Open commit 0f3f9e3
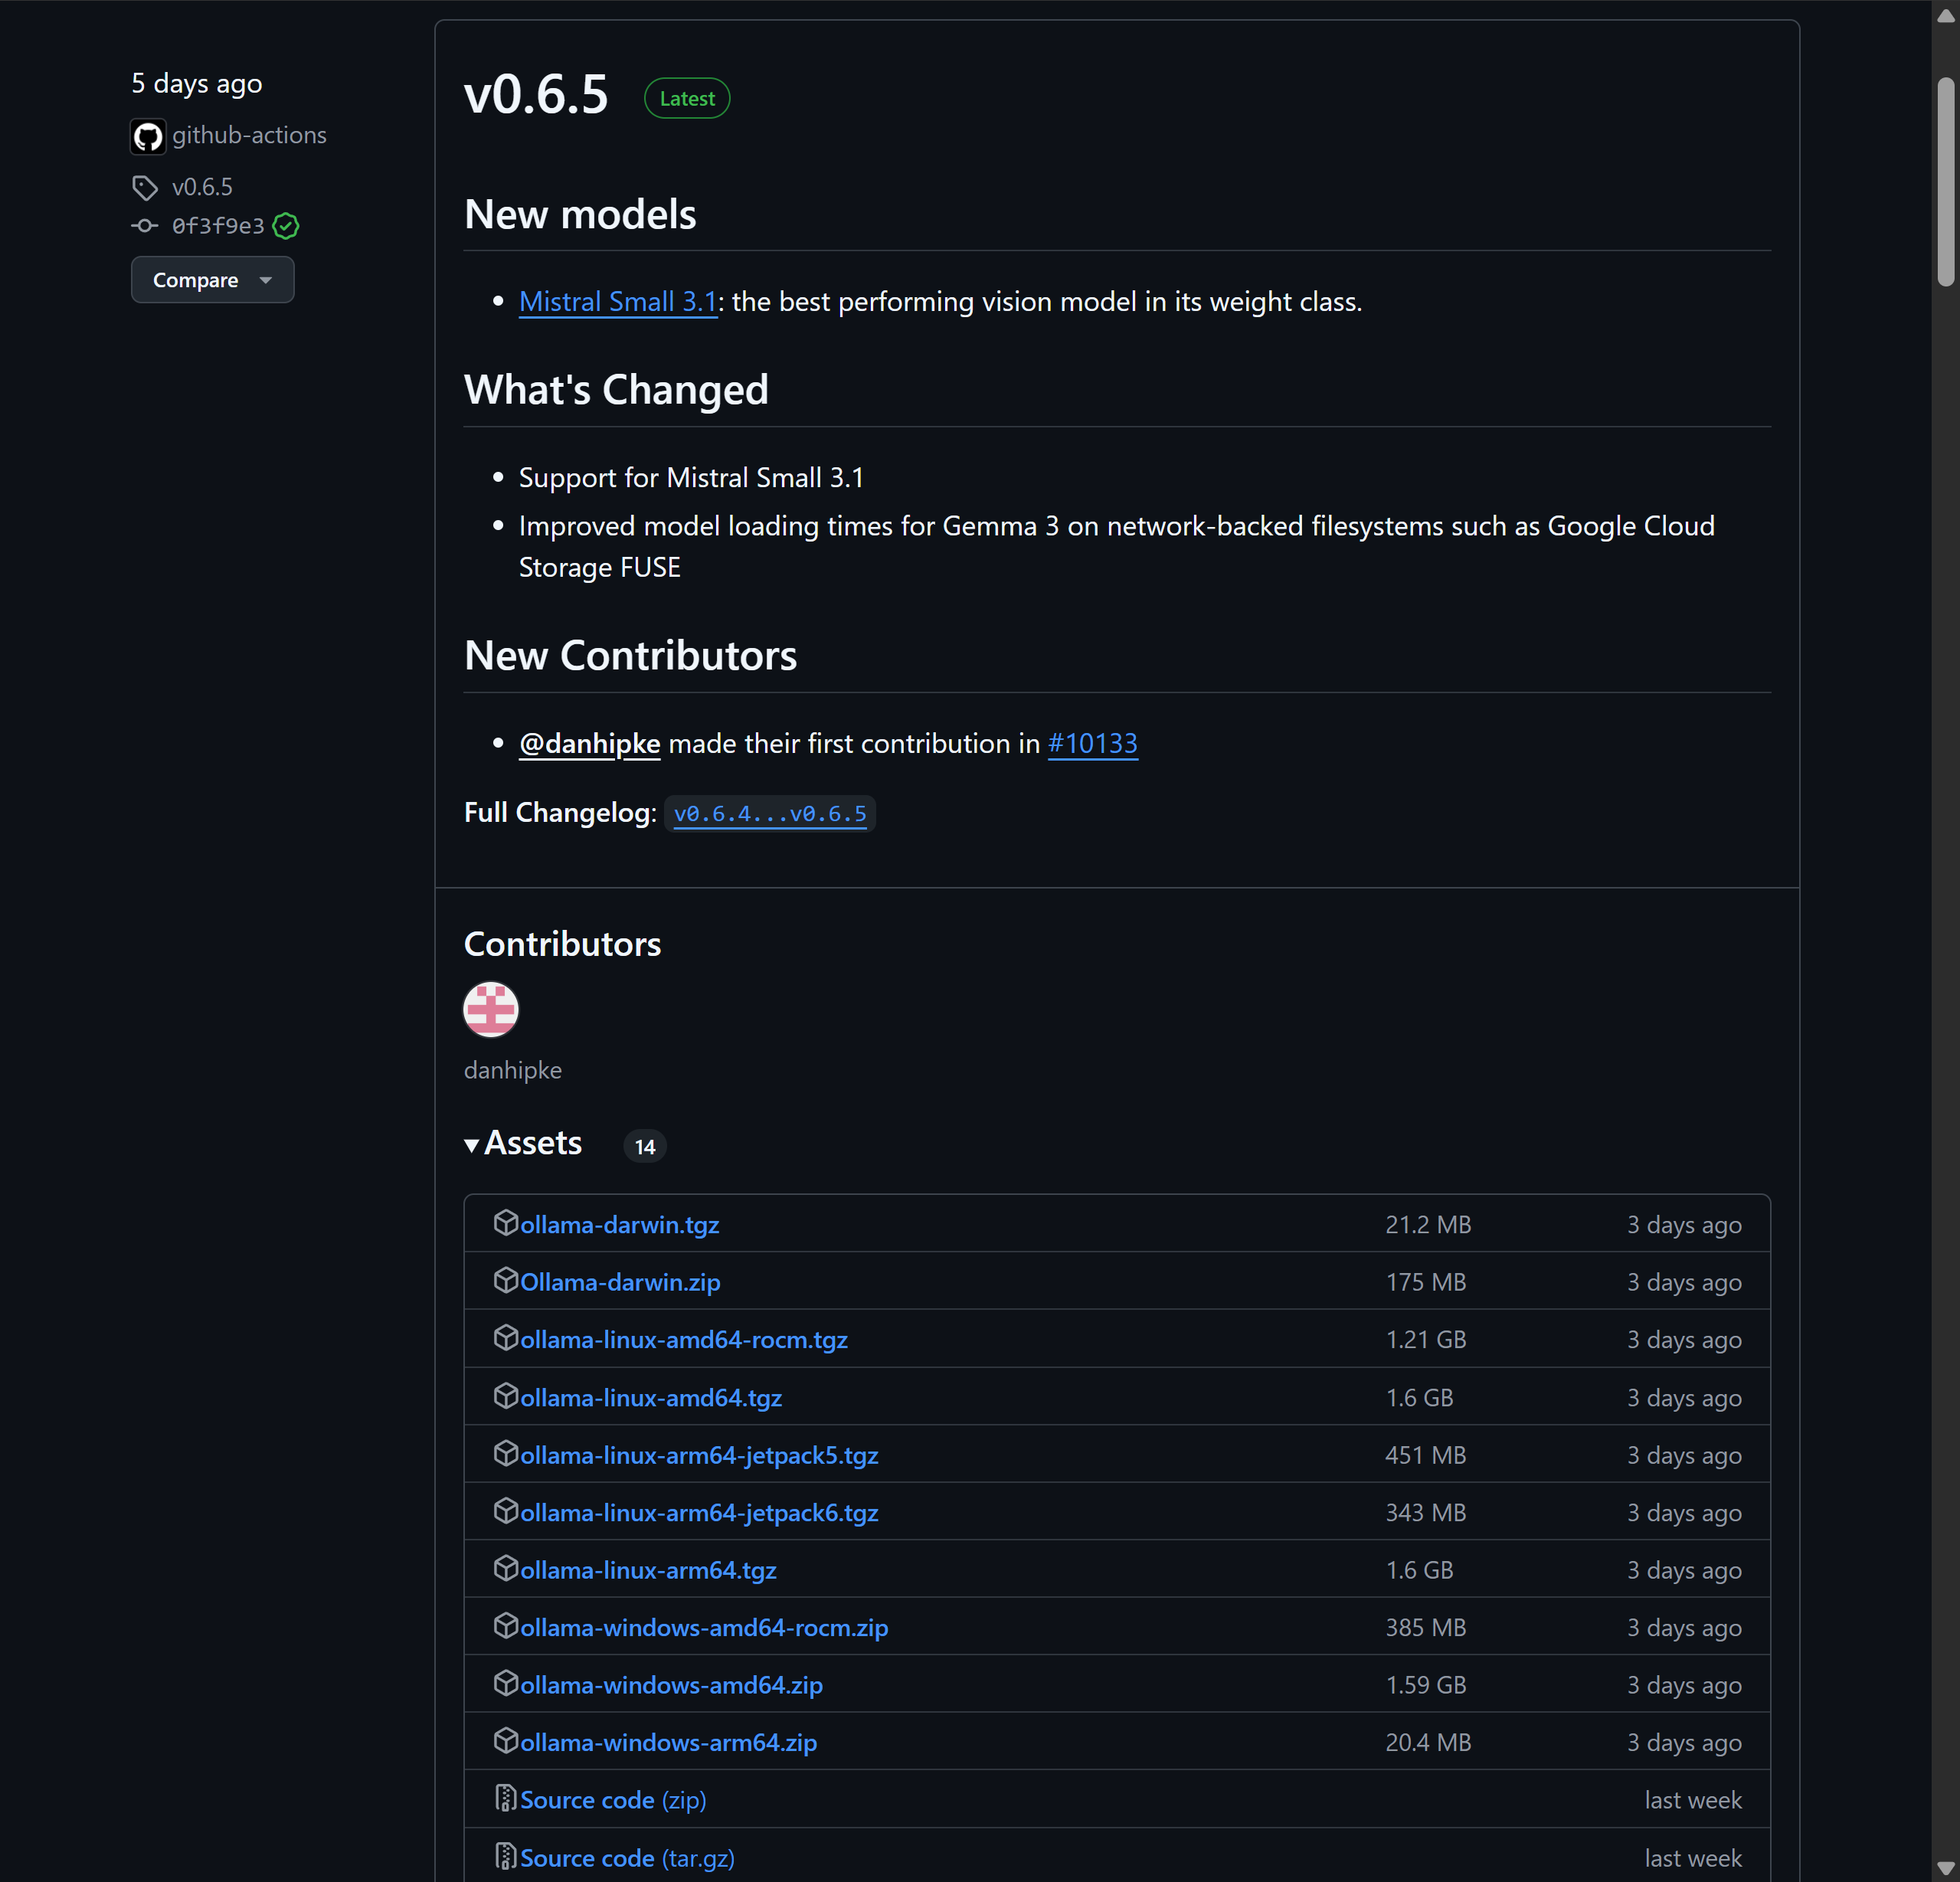This screenshot has height=1882, width=1960. (x=218, y=226)
